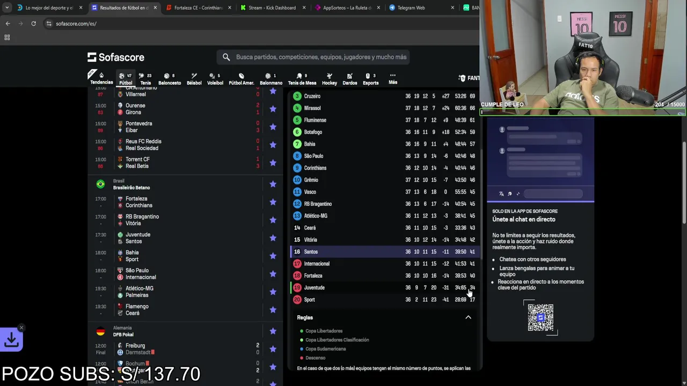
Task: Switch to the Tenis sport category
Action: pyautogui.click(x=145, y=78)
